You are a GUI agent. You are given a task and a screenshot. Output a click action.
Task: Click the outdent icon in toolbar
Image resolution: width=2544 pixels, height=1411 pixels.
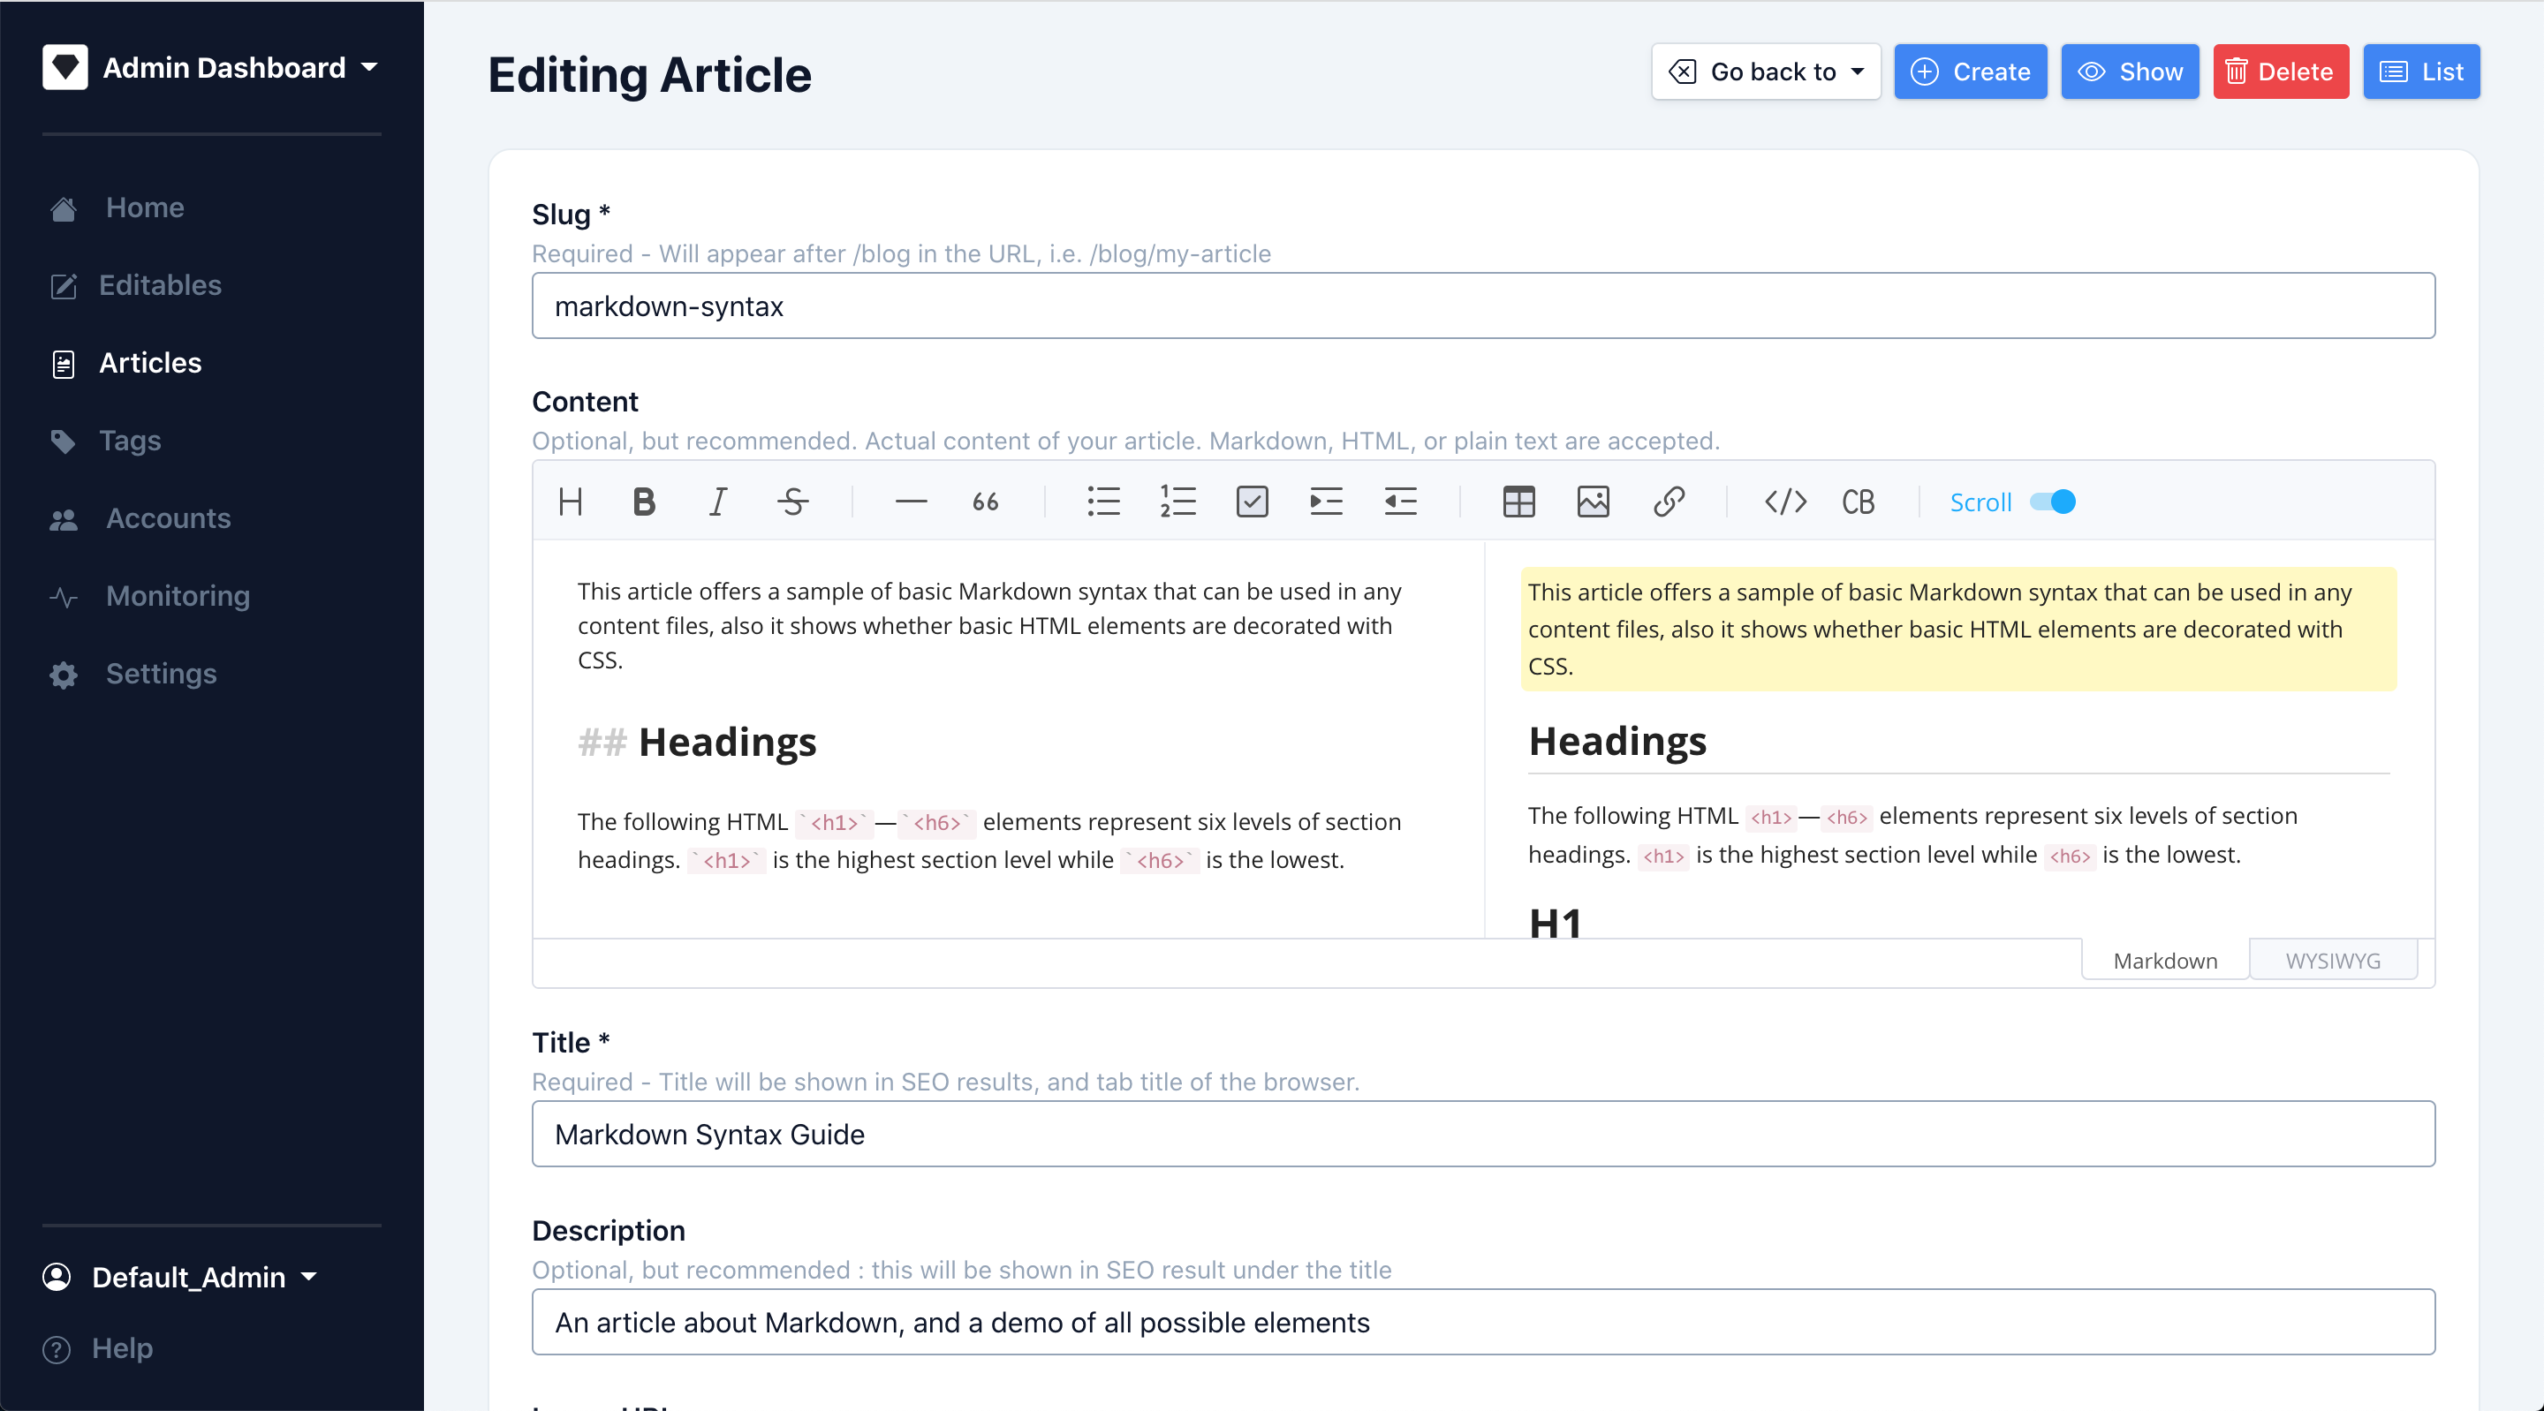1400,502
